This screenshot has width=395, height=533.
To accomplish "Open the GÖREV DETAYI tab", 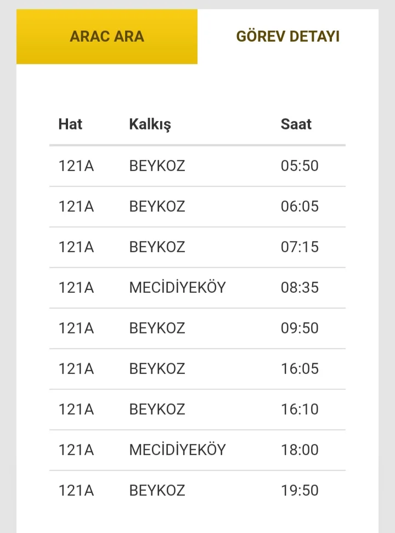I will [x=287, y=37].
